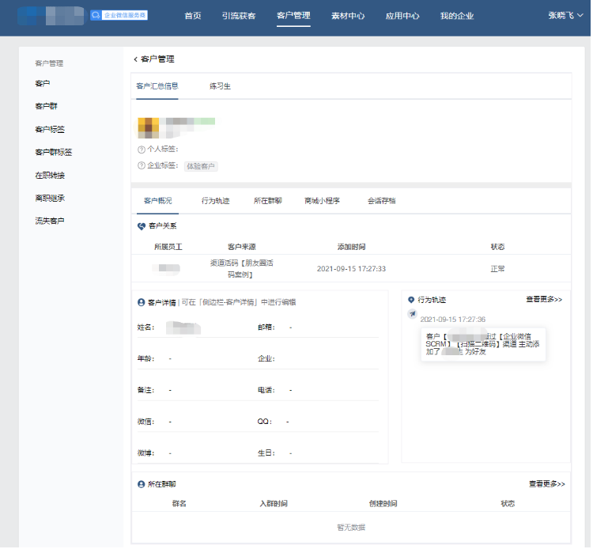
Task: Click the 客户详情 section person icon
Action: [x=142, y=302]
